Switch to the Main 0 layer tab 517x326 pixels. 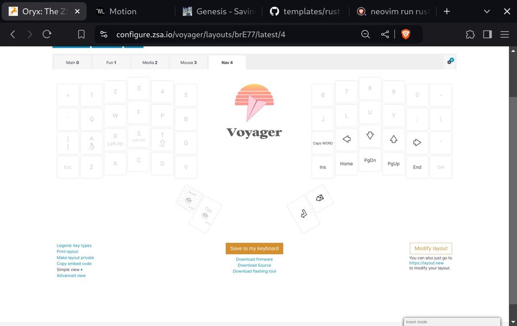click(72, 63)
